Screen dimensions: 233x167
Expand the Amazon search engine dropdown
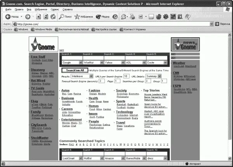coord(123,158)
